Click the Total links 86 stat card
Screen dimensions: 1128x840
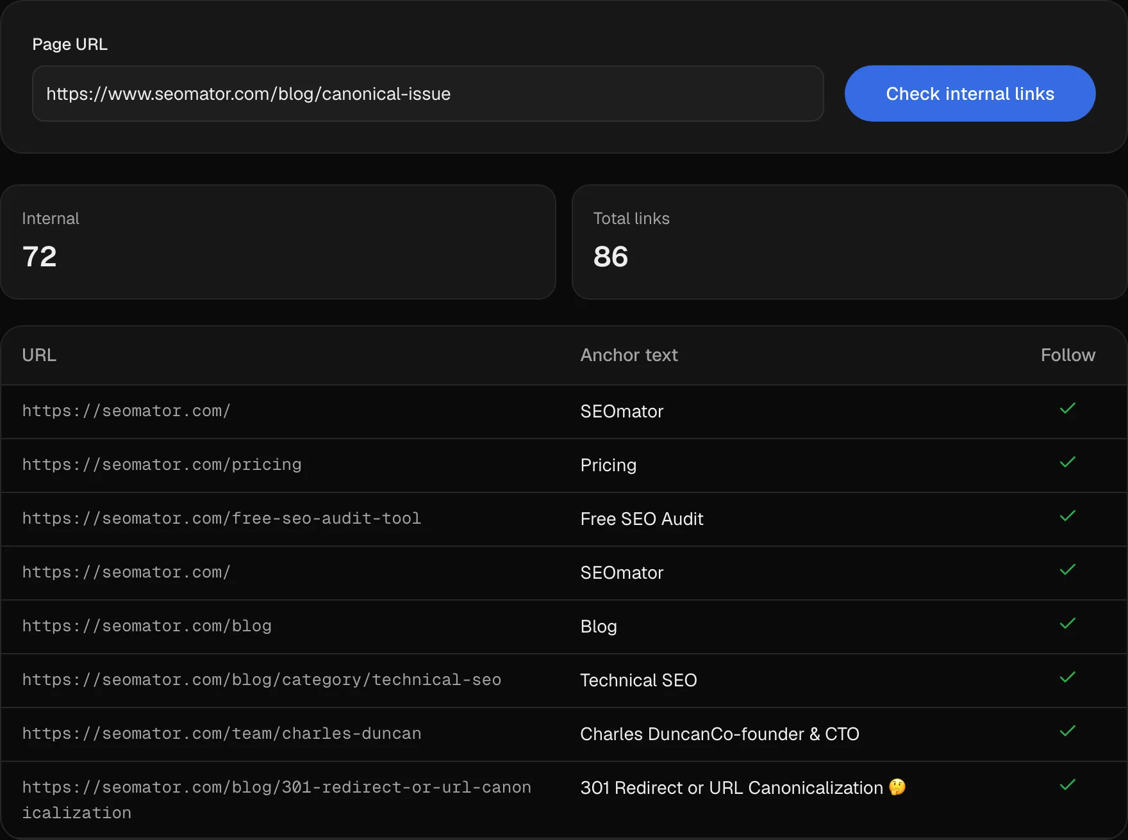coord(849,242)
